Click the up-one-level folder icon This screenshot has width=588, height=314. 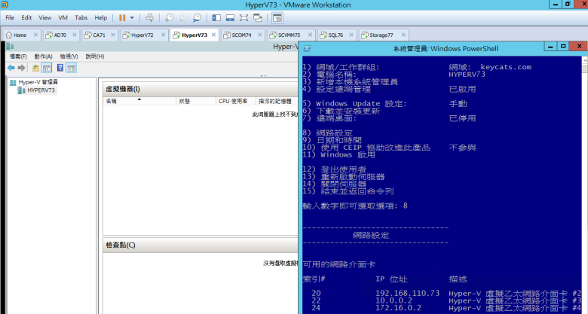click(35, 68)
